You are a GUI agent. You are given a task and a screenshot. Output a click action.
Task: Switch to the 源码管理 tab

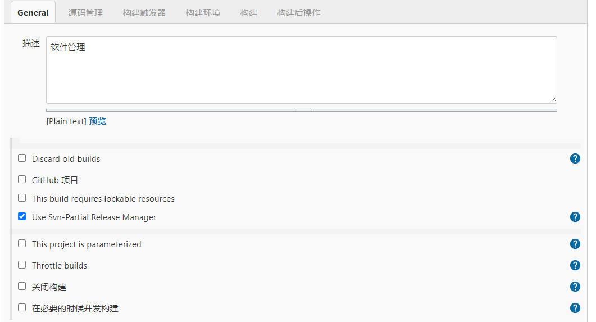85,12
